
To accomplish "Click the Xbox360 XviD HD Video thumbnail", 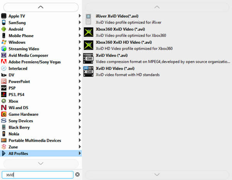I will click(89, 45).
